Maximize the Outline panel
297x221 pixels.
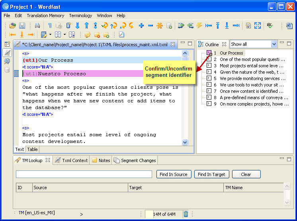click(289, 43)
